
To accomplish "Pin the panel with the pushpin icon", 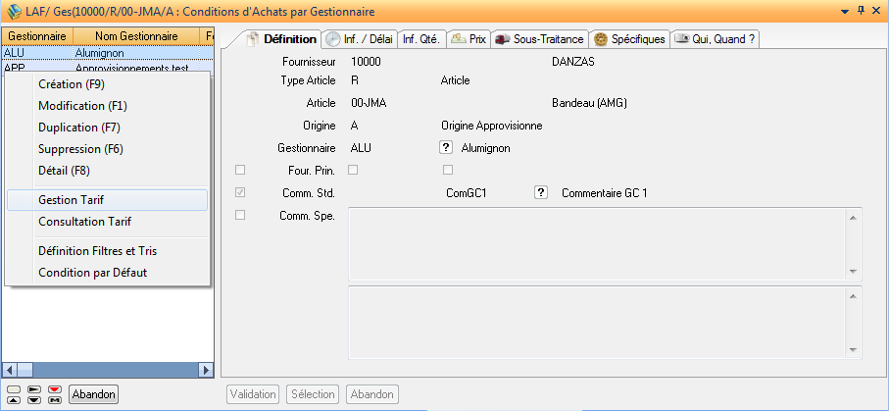I will coord(862,10).
